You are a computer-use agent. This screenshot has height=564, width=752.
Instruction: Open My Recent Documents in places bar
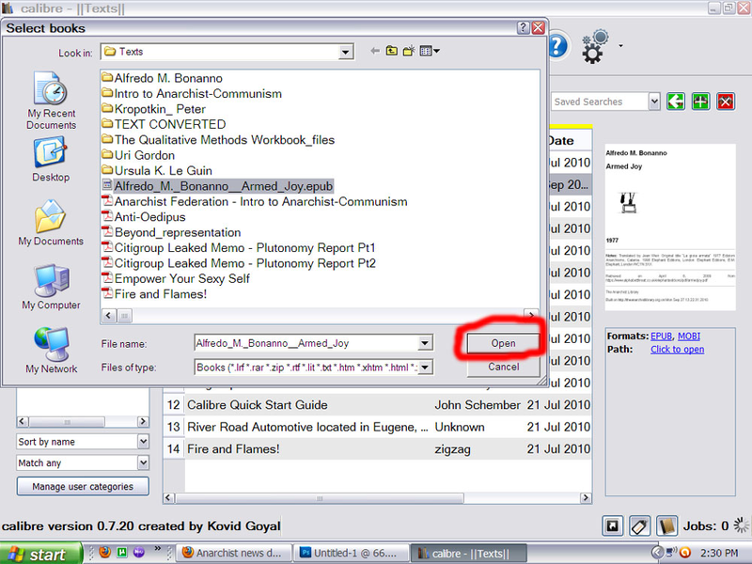point(52,101)
